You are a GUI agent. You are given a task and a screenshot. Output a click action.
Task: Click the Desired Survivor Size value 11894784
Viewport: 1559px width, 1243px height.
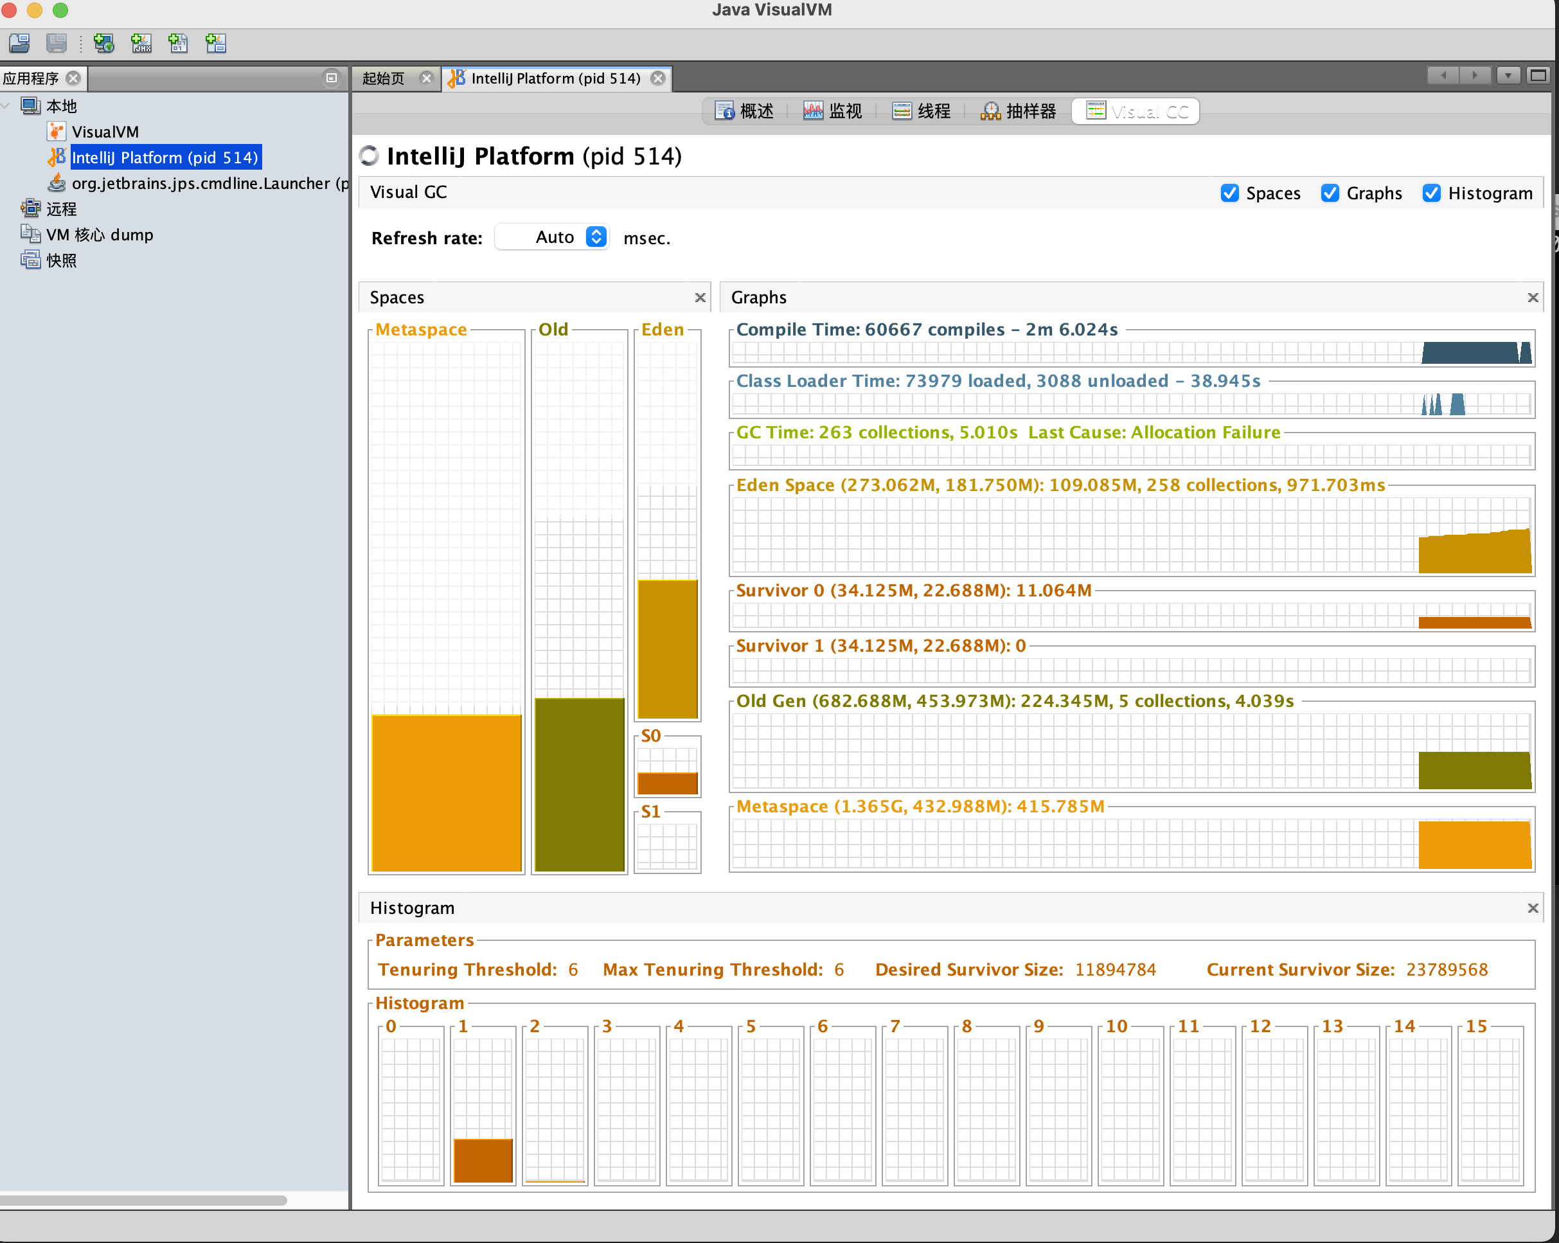click(x=1116, y=970)
